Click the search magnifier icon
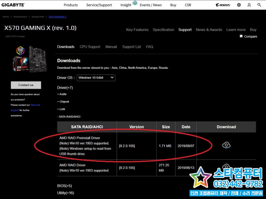Screen dimensions: 266x199 pos(259,5)
